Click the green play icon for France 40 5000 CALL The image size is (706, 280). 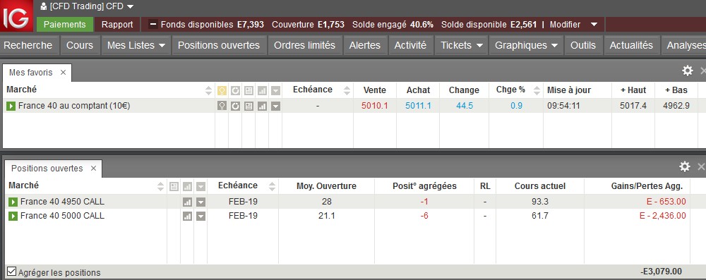pyautogui.click(x=13, y=216)
